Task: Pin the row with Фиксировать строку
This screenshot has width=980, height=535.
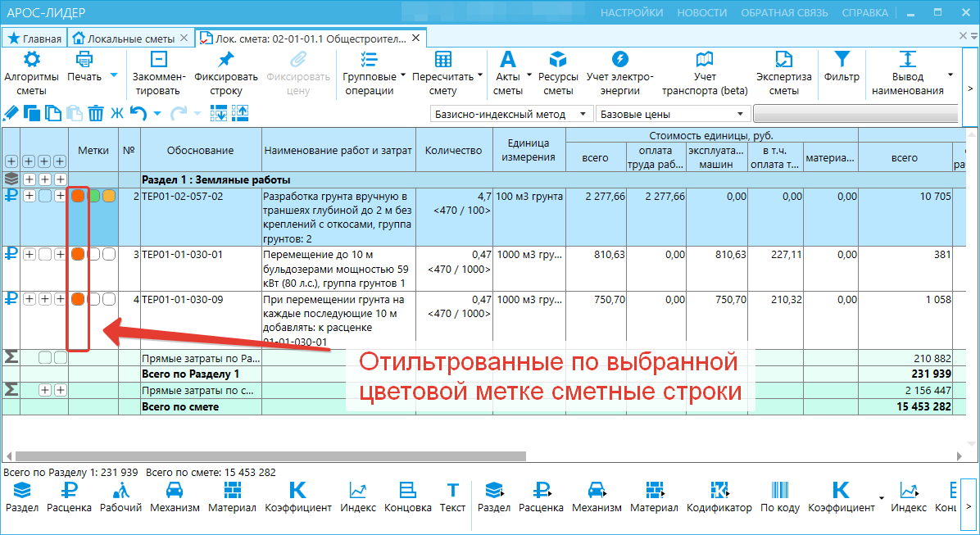Action: pos(225,74)
